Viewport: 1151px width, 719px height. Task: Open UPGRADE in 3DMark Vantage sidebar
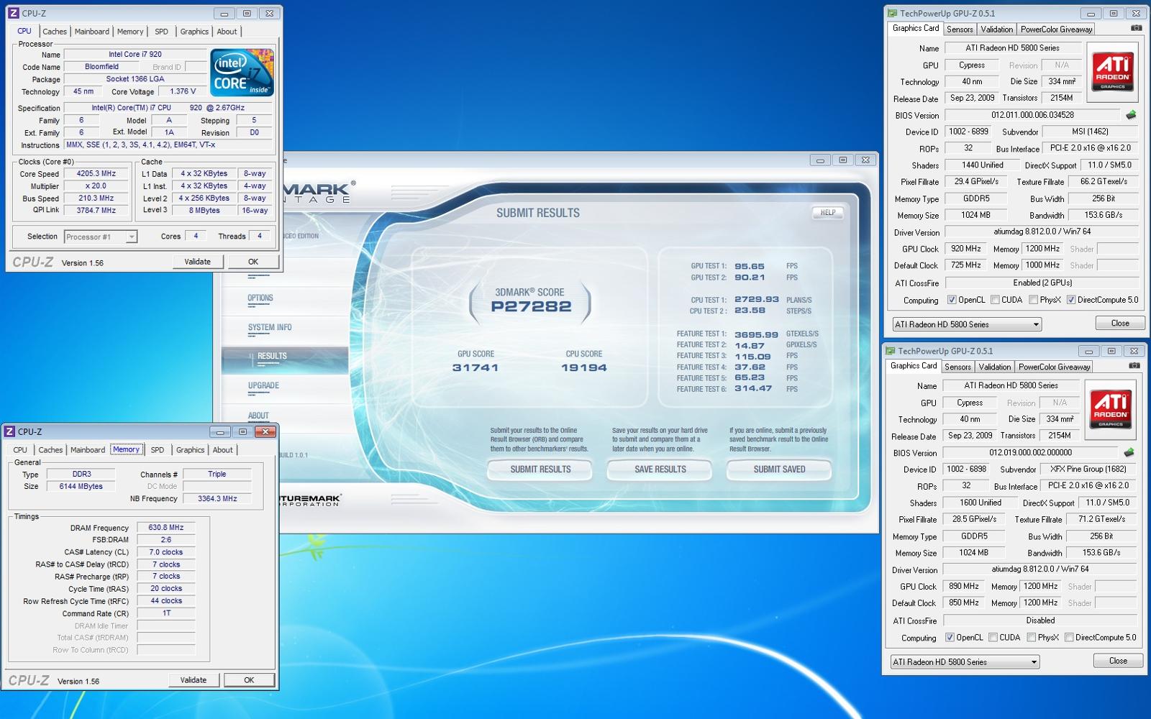click(x=263, y=385)
